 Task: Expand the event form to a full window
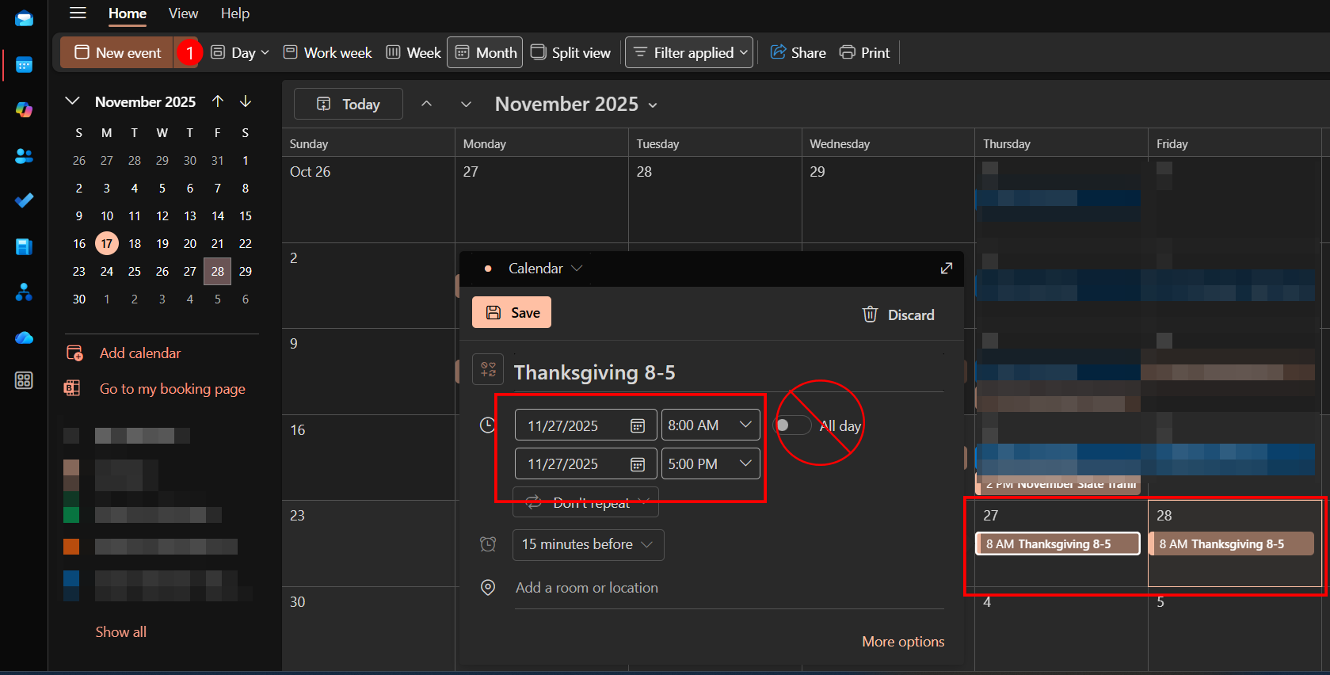click(946, 269)
